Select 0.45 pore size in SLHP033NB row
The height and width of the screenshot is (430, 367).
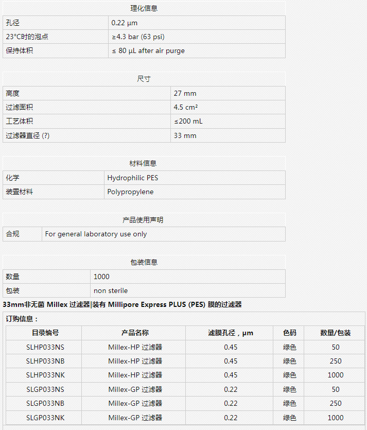[231, 361]
